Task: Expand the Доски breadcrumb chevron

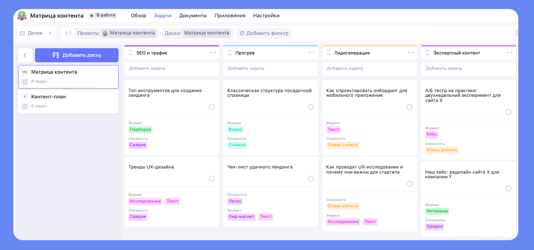Action: (x=50, y=33)
